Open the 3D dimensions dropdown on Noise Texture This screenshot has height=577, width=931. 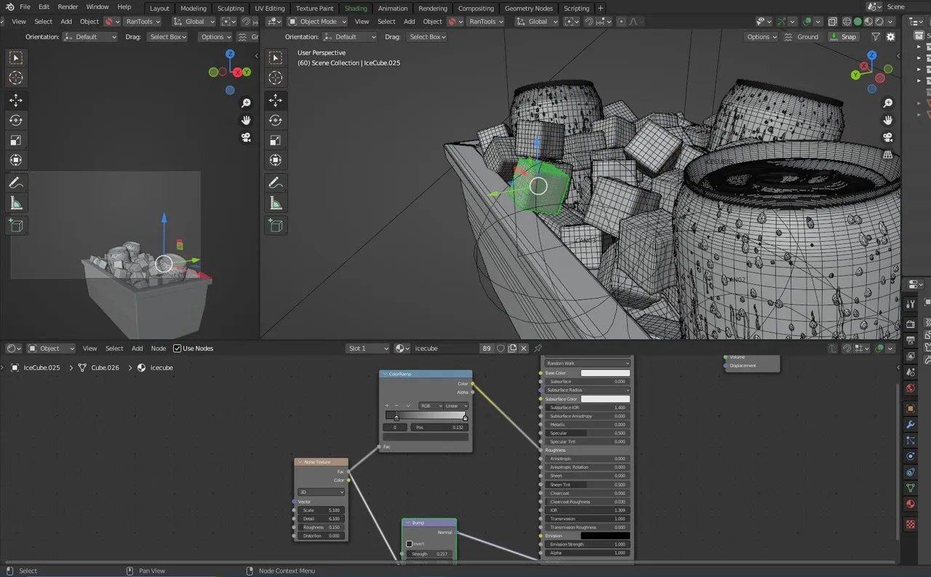point(321,492)
